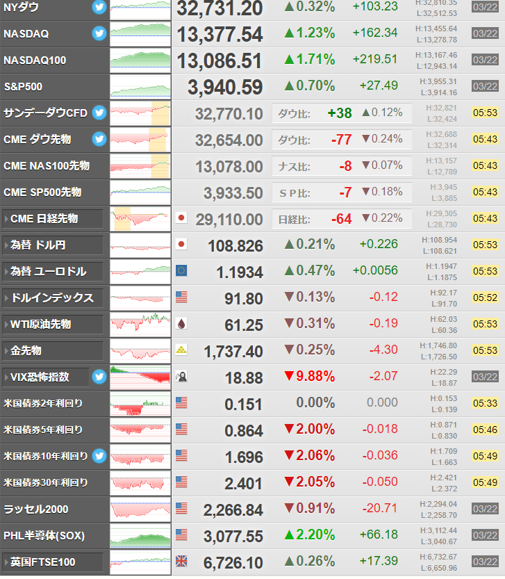Click the Japan flag in 為替 ドル円 row
Screen dimensions: 505x579
click(x=181, y=245)
